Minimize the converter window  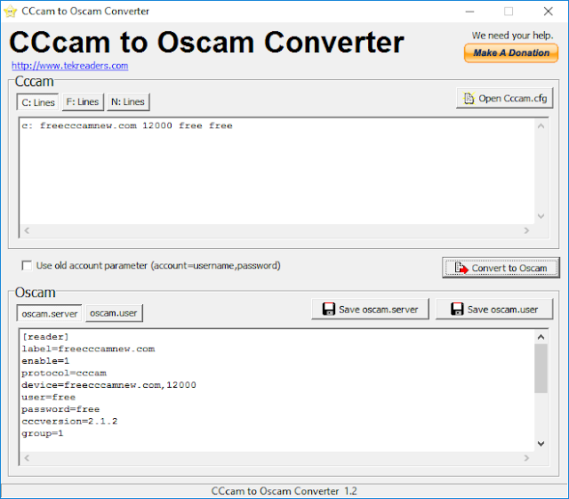point(470,12)
